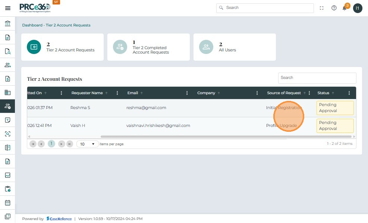Click the Dashboard breadcrumb link
Image resolution: width=368 pixels, height=223 pixels.
pyautogui.click(x=32, y=25)
